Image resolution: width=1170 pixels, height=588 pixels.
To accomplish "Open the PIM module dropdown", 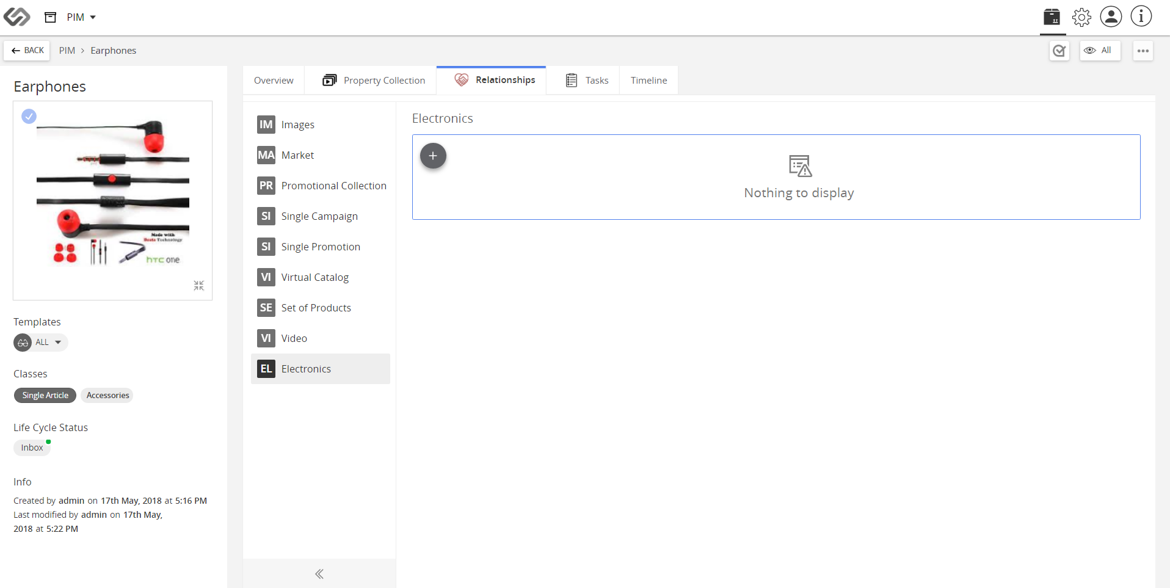I will click(x=81, y=17).
